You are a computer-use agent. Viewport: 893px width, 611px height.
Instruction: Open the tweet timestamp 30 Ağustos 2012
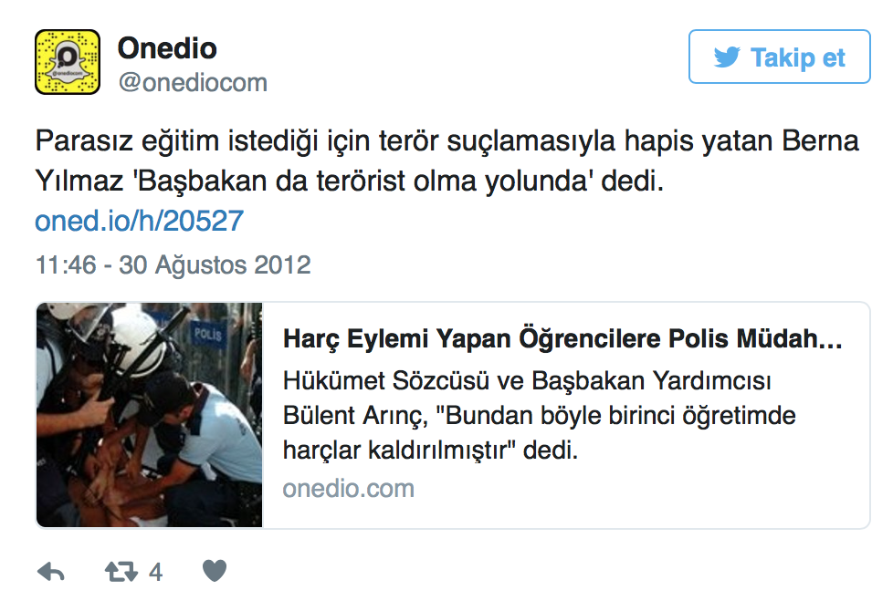tap(215, 265)
